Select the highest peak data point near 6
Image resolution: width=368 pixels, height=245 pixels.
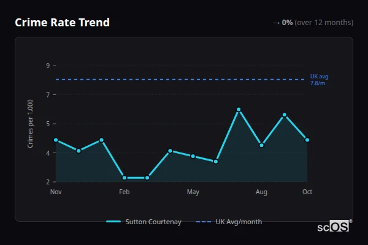tap(239, 109)
